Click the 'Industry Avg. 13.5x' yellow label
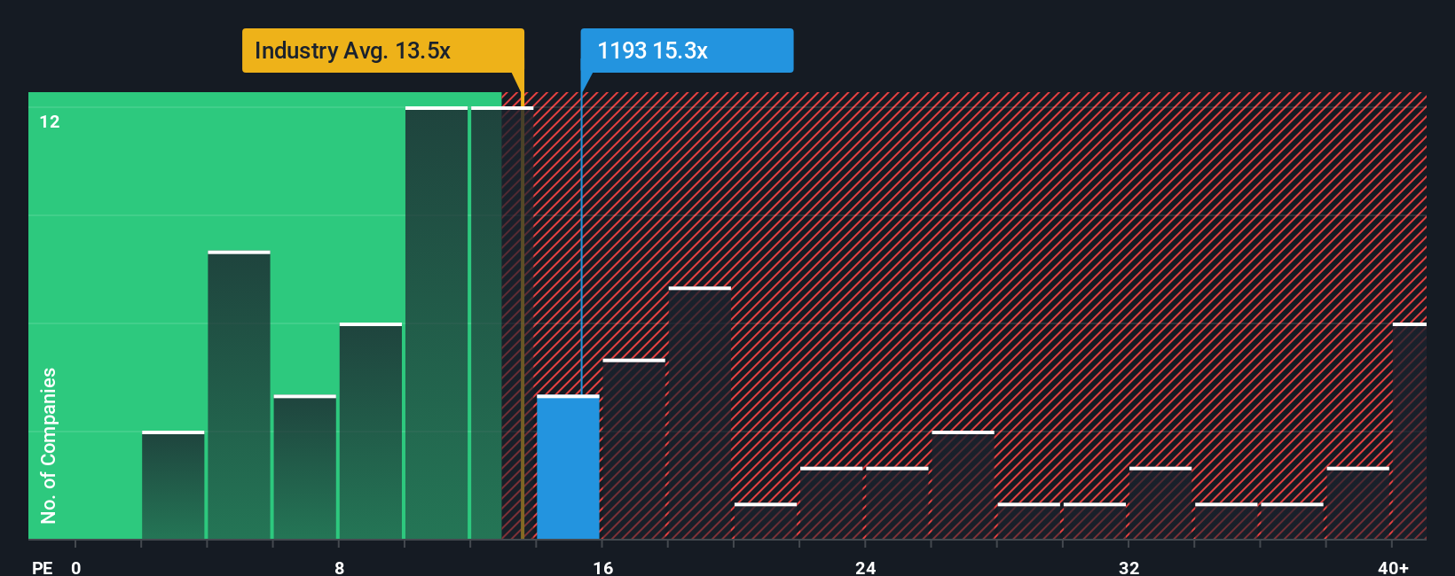 [x=383, y=51]
